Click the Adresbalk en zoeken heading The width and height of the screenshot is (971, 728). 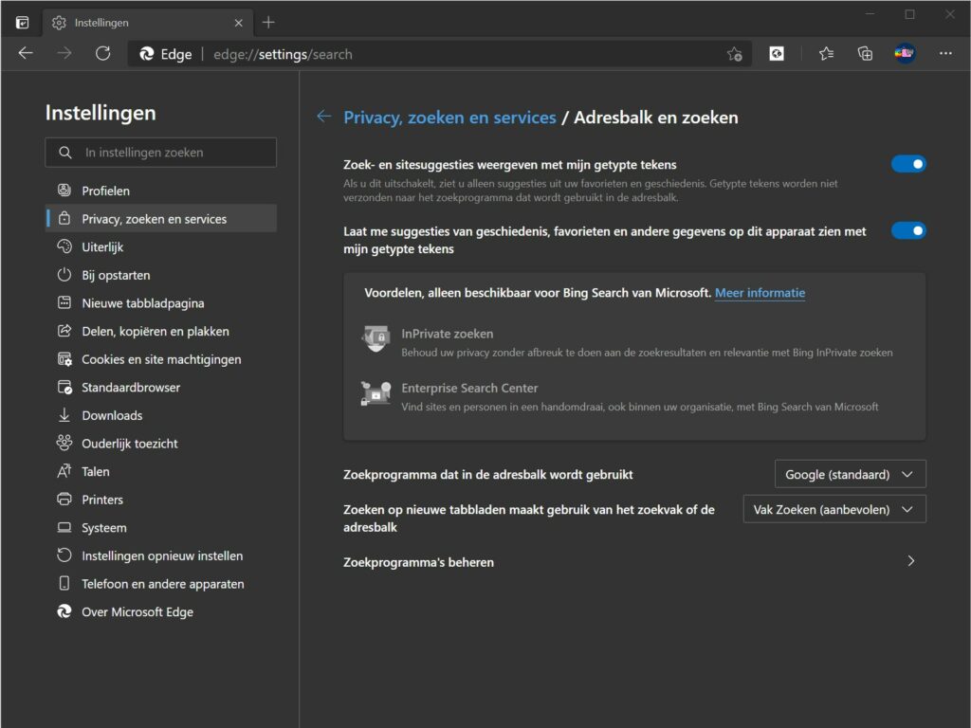pyautogui.click(x=656, y=117)
